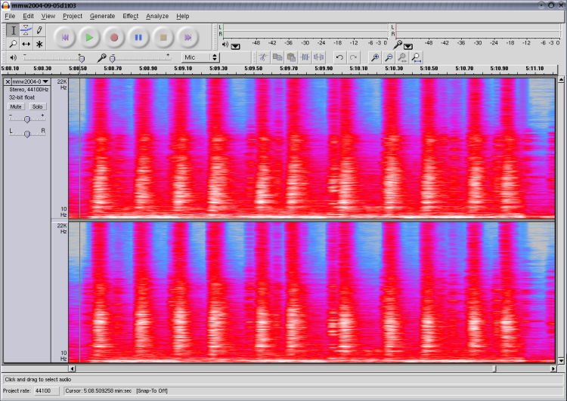
Task: Click Trim outside selection icon
Action: pos(305,57)
